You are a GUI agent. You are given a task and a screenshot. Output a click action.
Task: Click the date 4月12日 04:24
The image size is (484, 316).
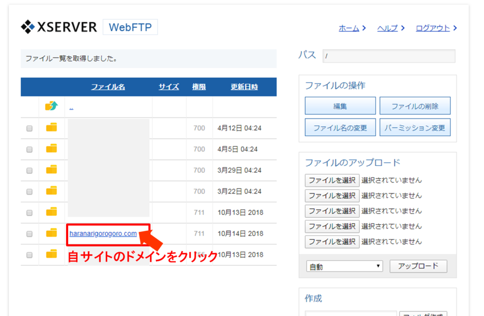click(x=239, y=128)
